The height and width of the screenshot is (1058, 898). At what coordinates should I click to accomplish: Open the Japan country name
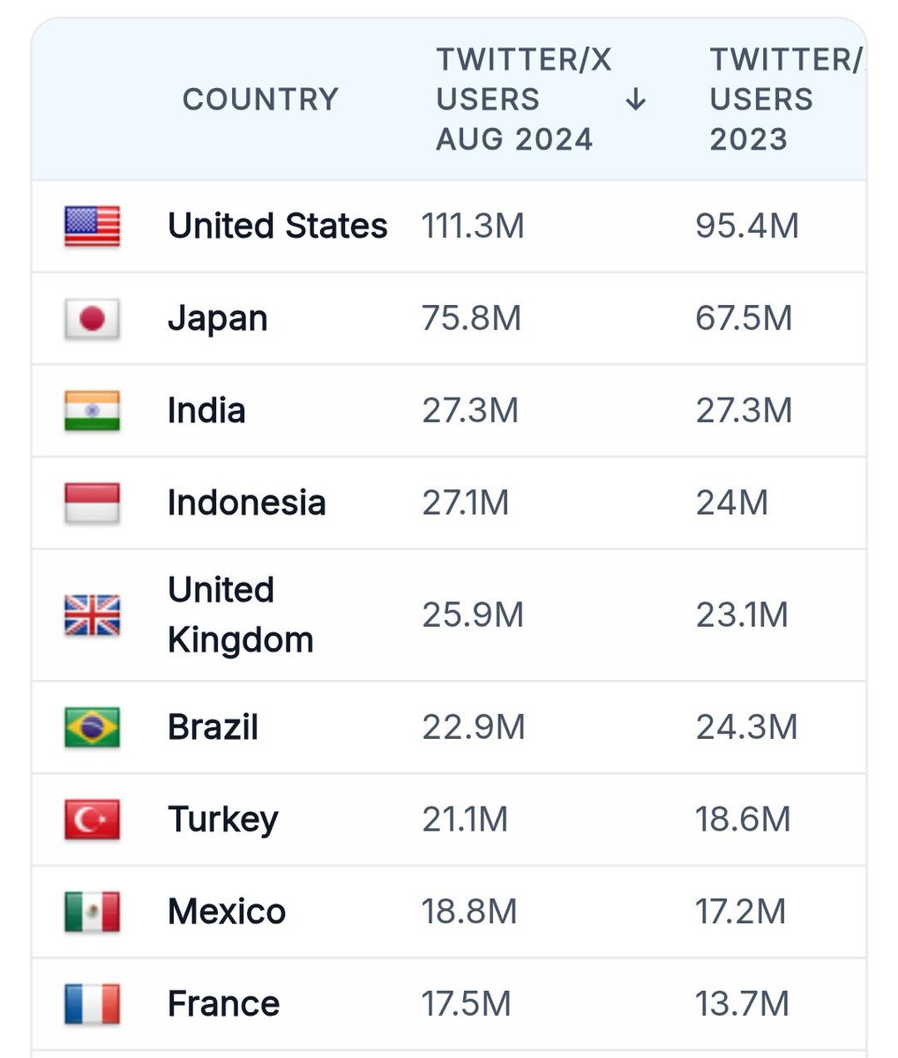(x=218, y=318)
